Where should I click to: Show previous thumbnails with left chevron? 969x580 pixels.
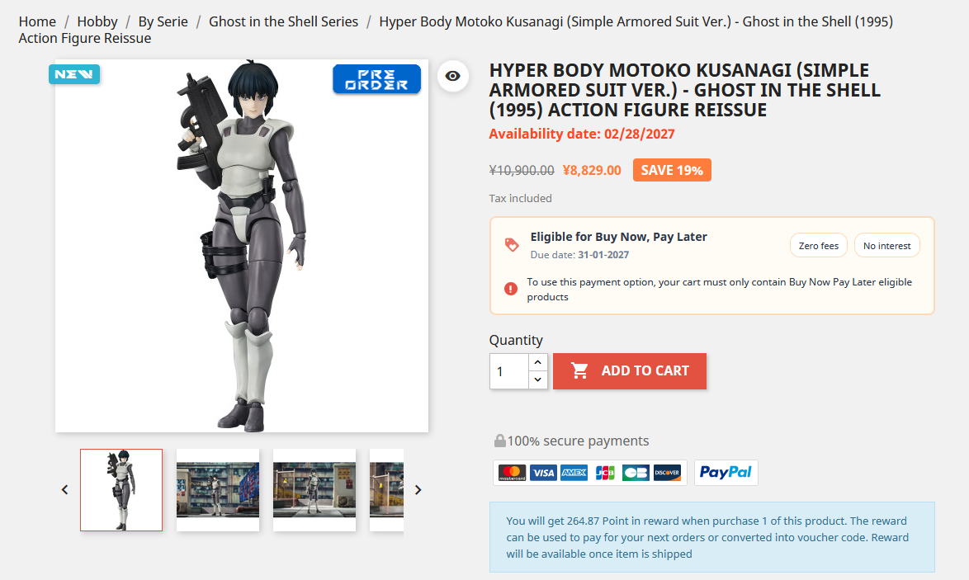coord(65,490)
